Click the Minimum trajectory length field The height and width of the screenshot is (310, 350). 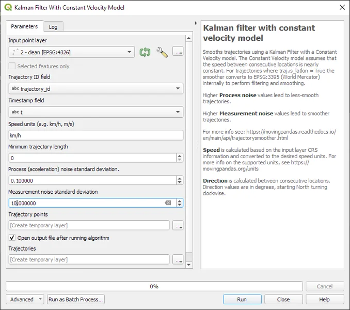tap(92, 158)
